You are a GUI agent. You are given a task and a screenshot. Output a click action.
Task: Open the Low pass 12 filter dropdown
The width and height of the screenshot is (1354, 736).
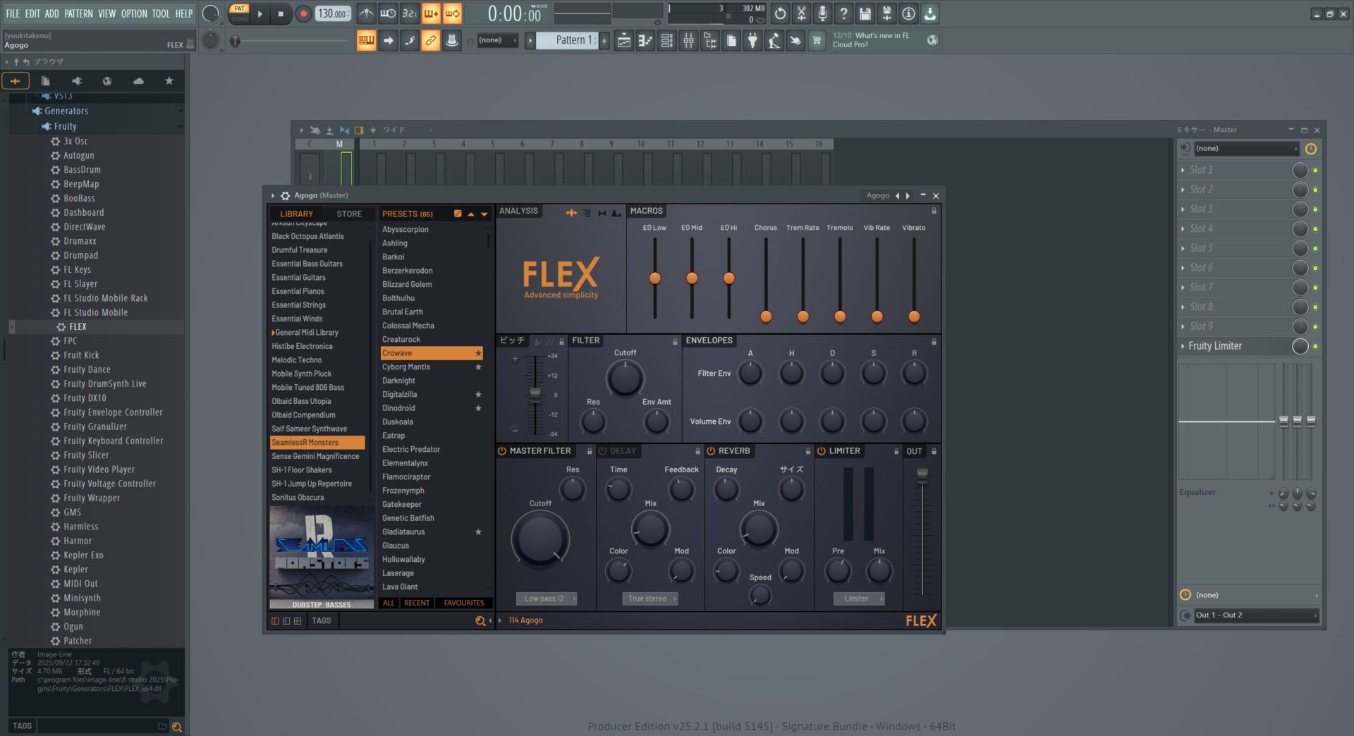[x=546, y=599]
